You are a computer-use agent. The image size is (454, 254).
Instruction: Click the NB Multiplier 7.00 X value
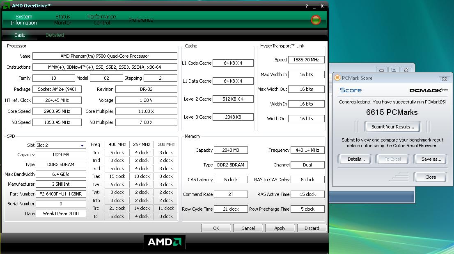point(146,122)
